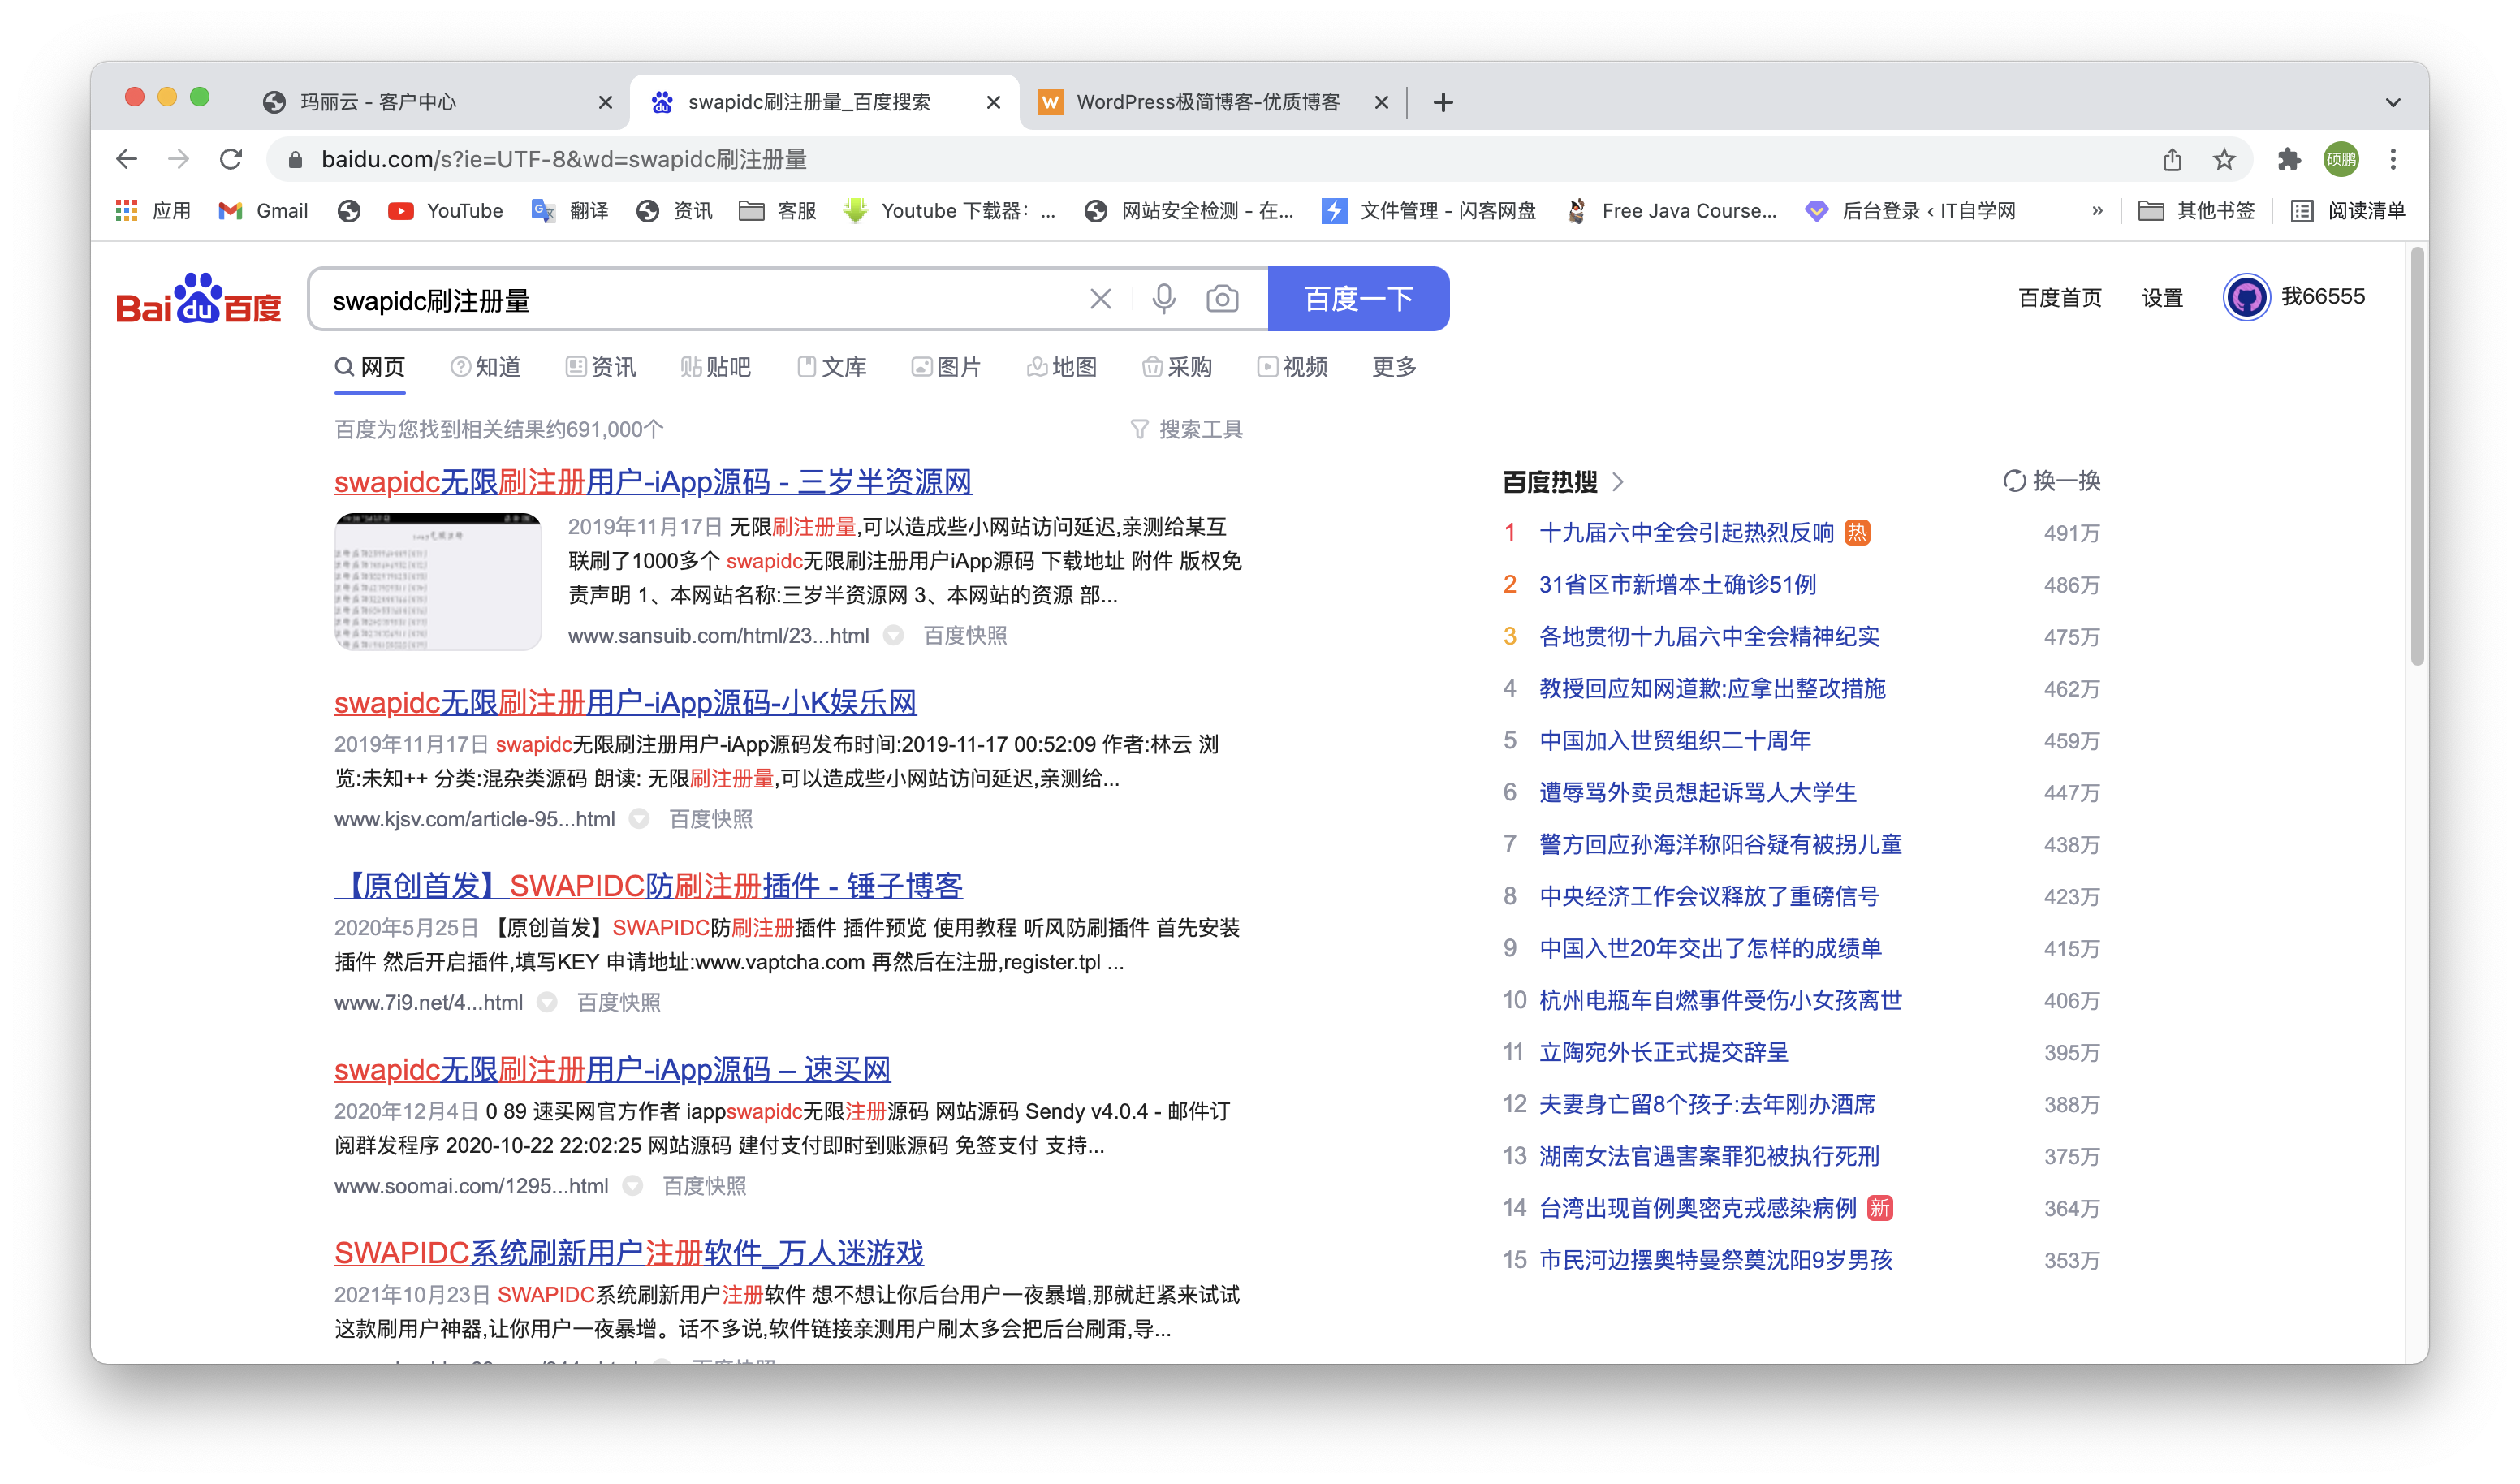Open dropdown arrow beside www.soomai.com result

[x=633, y=1186]
